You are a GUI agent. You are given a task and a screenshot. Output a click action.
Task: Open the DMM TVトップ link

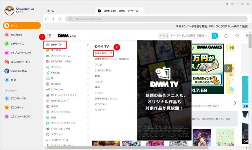103,53
